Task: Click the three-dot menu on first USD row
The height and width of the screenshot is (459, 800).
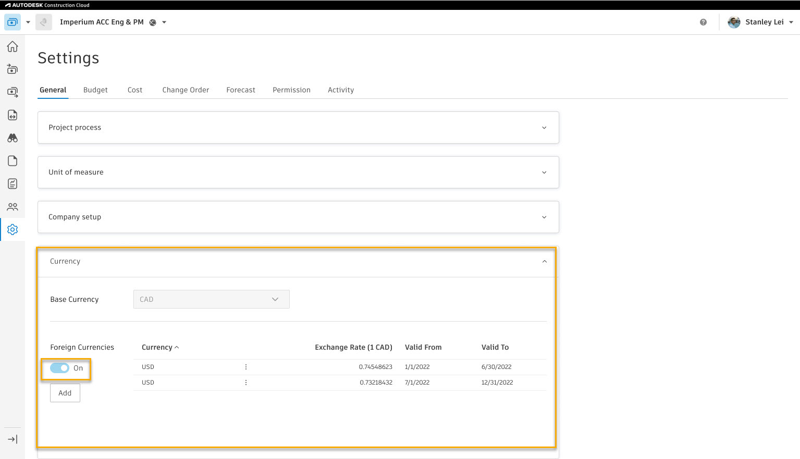Action: [246, 367]
